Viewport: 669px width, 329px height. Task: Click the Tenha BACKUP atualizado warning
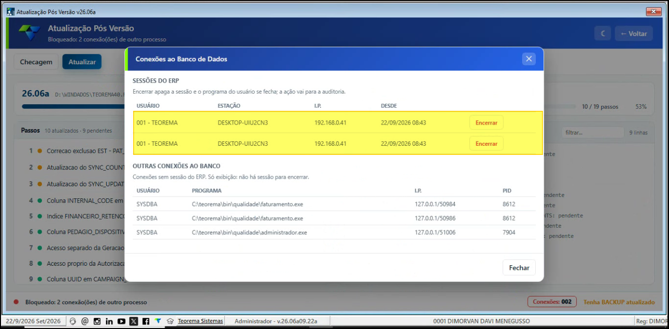click(619, 302)
